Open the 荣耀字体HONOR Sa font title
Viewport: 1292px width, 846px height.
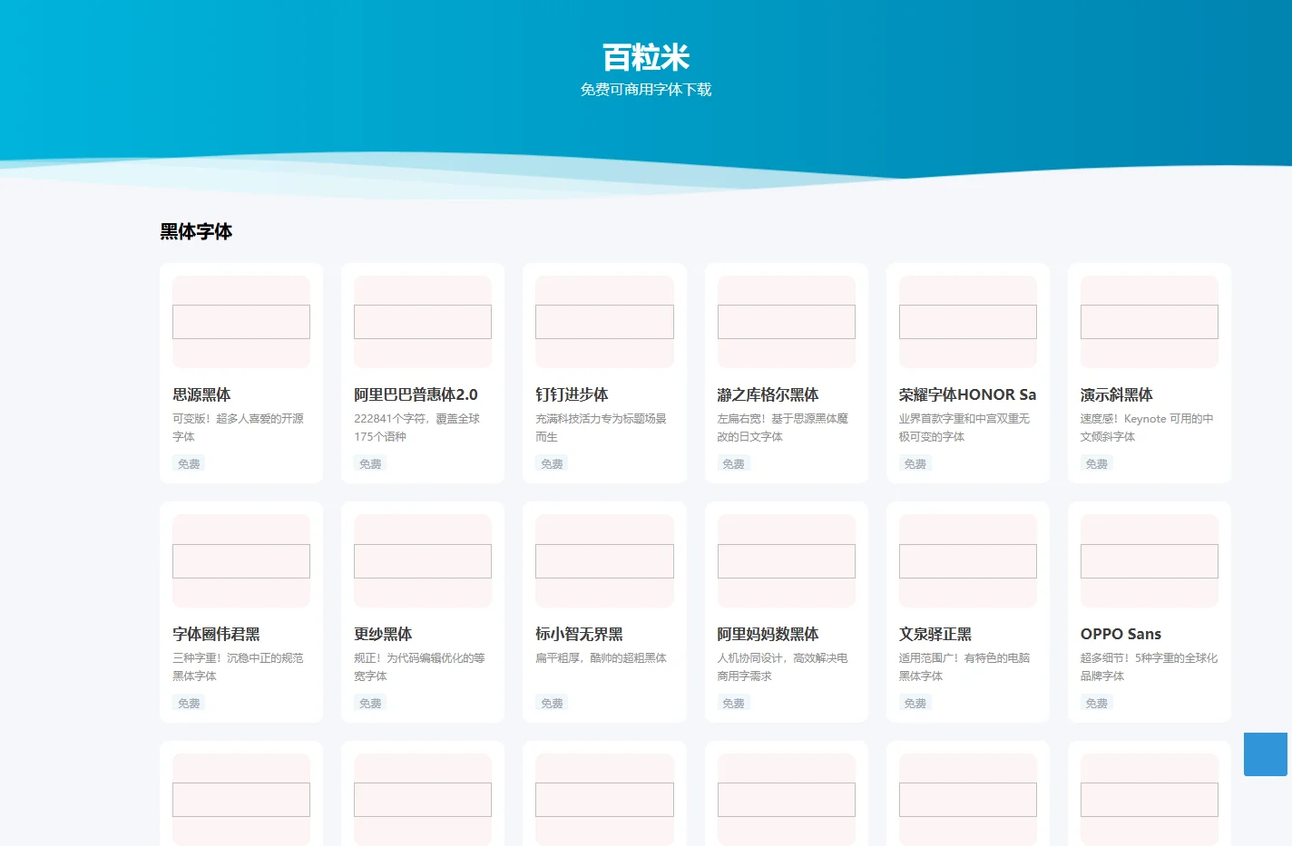pyautogui.click(x=967, y=394)
